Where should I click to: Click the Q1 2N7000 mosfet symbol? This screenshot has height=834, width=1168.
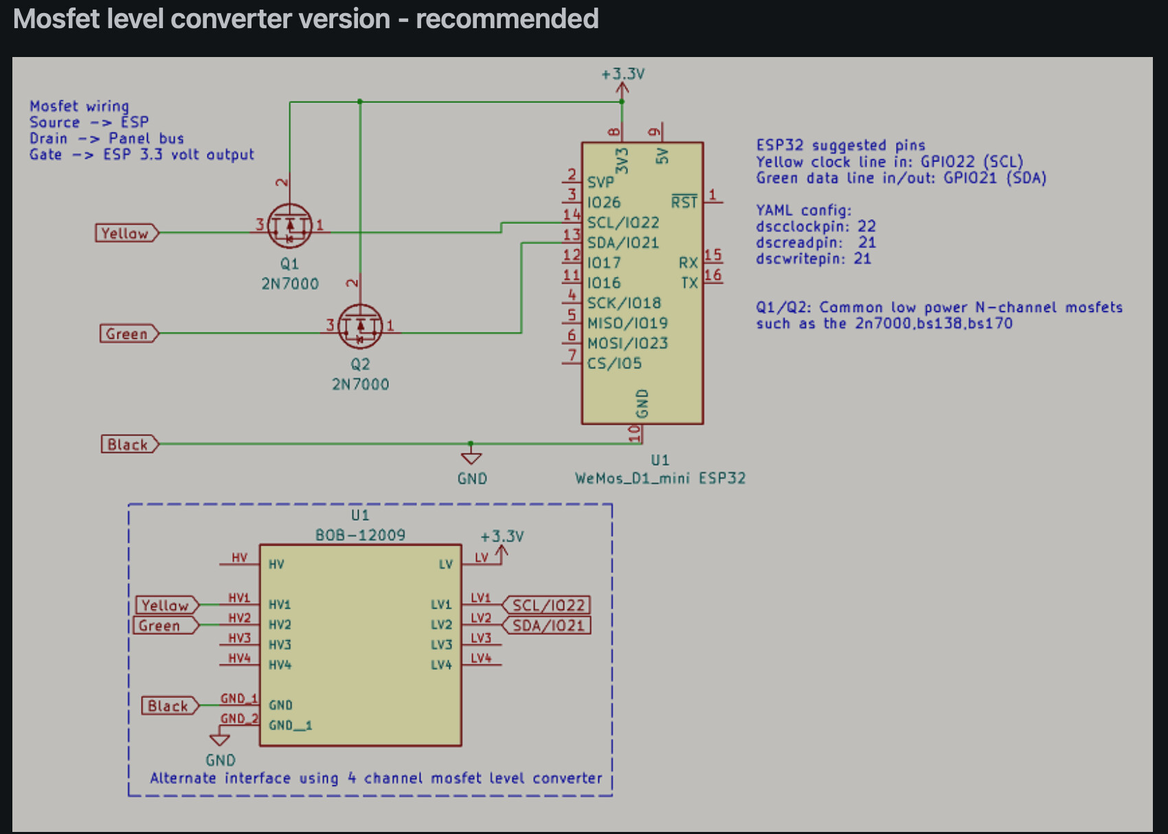point(289,226)
